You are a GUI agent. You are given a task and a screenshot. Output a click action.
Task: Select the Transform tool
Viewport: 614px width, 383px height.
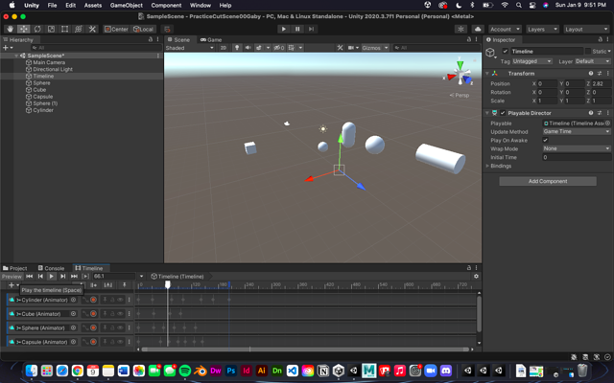point(79,29)
